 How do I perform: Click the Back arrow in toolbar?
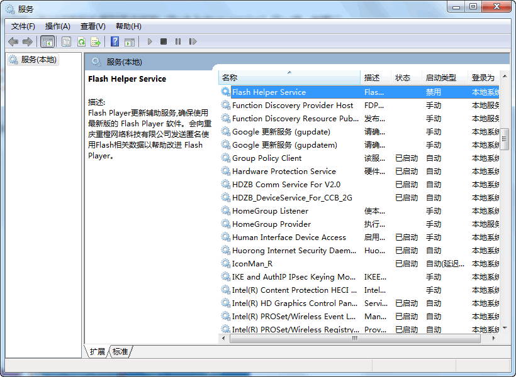tap(13, 41)
